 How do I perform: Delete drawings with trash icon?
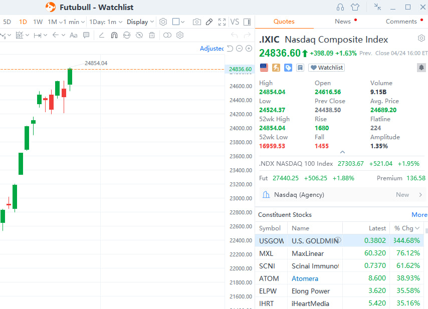pyautogui.click(x=152, y=35)
